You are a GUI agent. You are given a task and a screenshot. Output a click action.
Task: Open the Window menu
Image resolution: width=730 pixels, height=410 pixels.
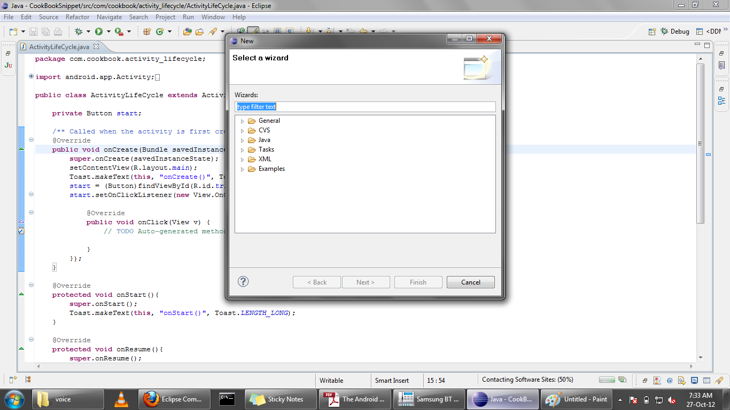(213, 17)
